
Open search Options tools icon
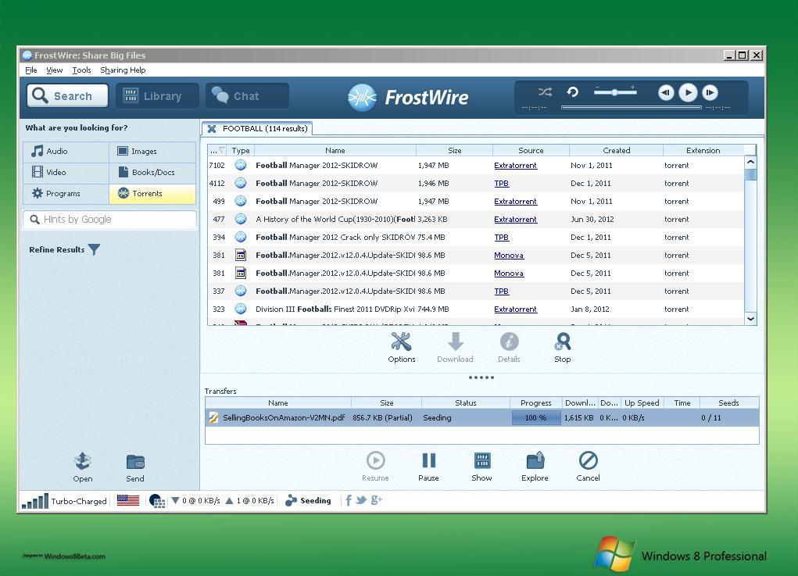click(x=401, y=342)
